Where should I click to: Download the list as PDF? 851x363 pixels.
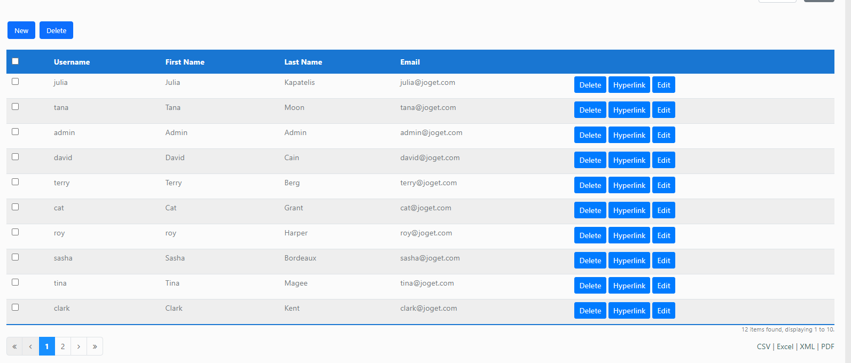point(827,346)
